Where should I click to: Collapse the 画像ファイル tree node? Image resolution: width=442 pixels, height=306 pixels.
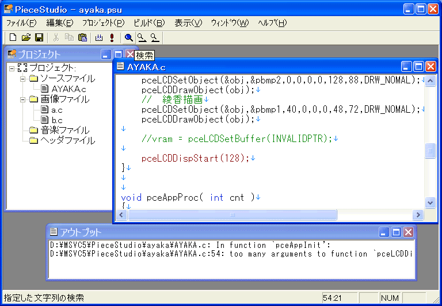coord(23,99)
